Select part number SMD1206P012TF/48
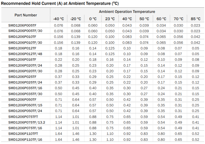 [25, 54]
